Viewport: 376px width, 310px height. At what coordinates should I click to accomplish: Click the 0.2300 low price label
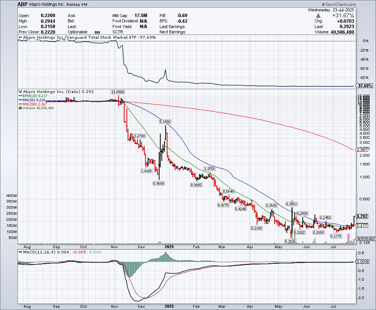point(257,228)
